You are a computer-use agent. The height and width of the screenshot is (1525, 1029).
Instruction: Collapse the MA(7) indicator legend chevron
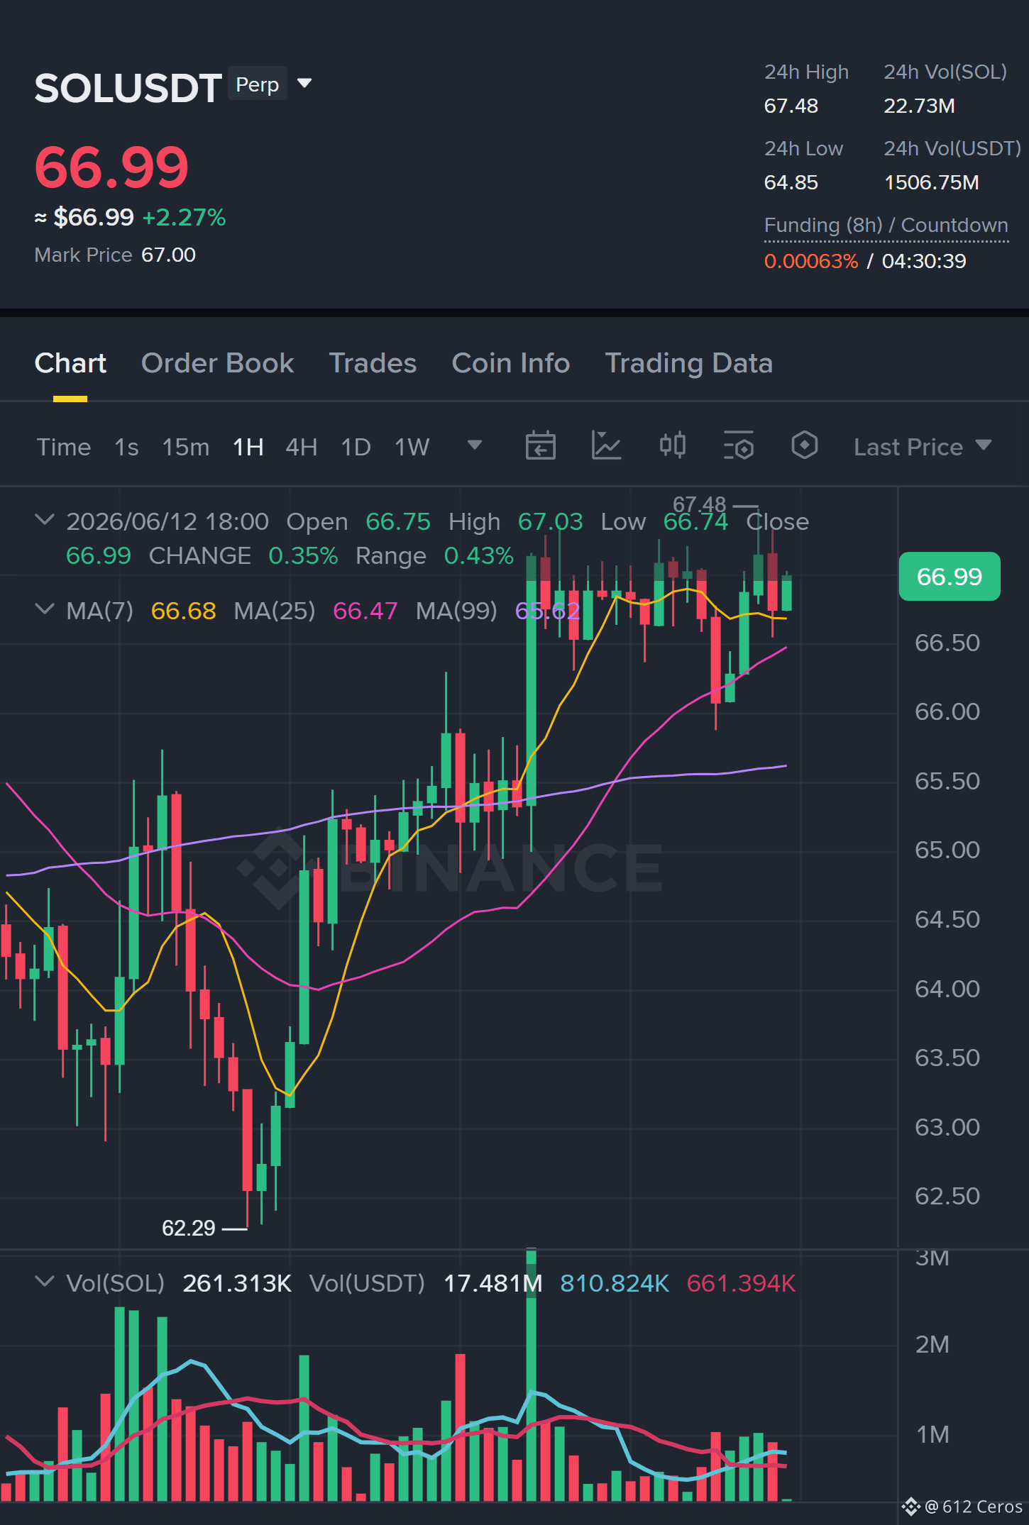44,609
